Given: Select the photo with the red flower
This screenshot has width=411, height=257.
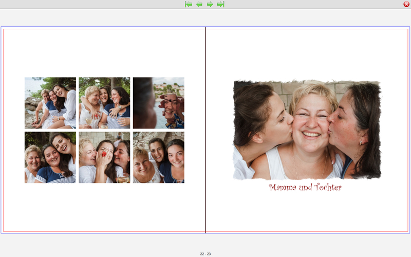Looking at the screenshot, I should (x=104, y=157).
